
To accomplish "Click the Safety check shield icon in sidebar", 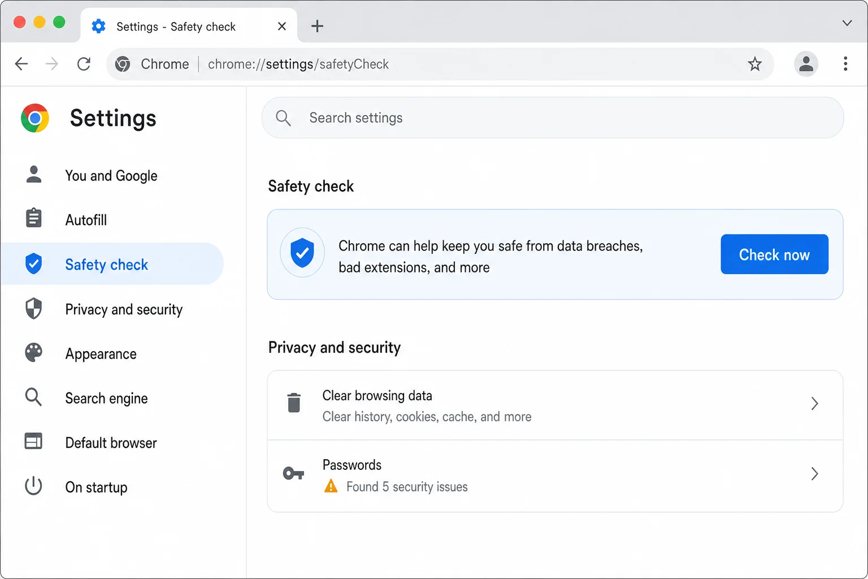I will pyautogui.click(x=34, y=263).
